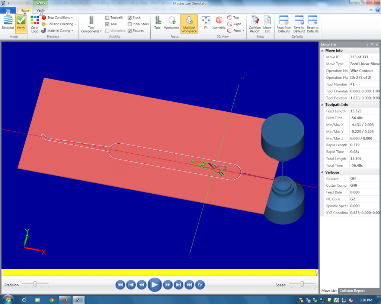381x304 pixels.
Task: Click the Move ID value field
Action: (364, 57)
